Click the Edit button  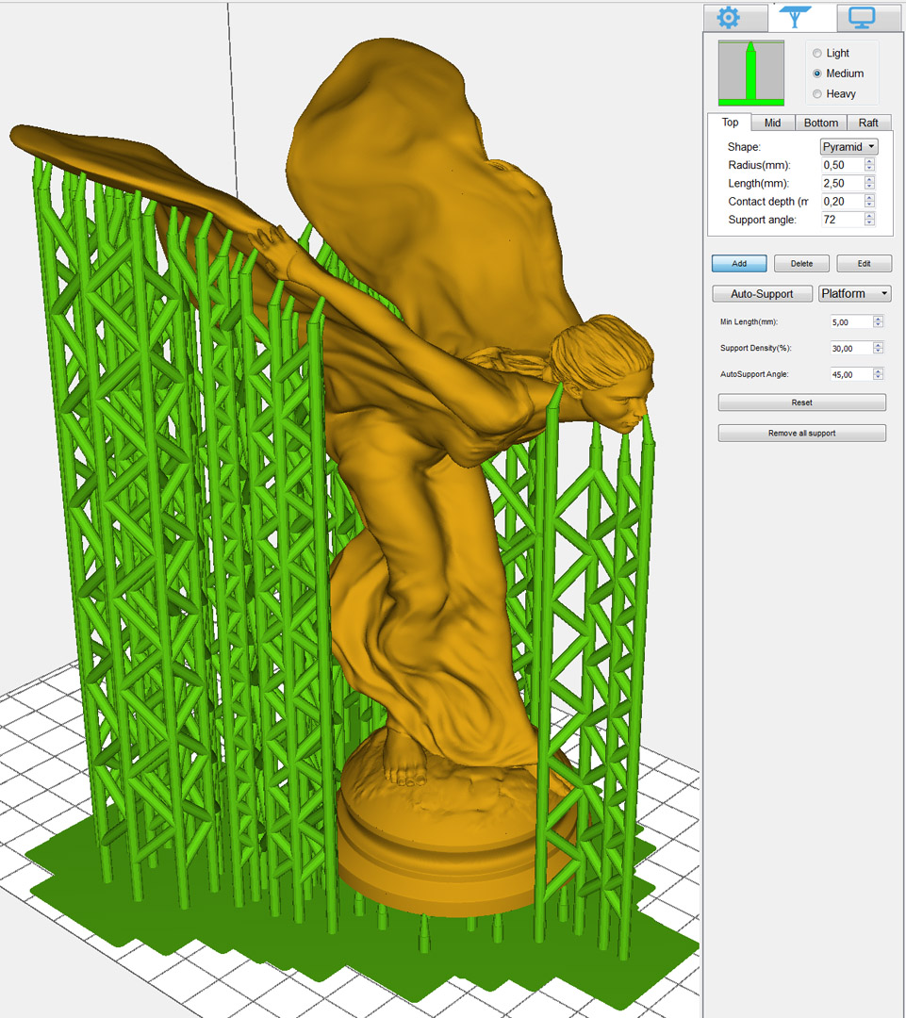[x=864, y=264]
